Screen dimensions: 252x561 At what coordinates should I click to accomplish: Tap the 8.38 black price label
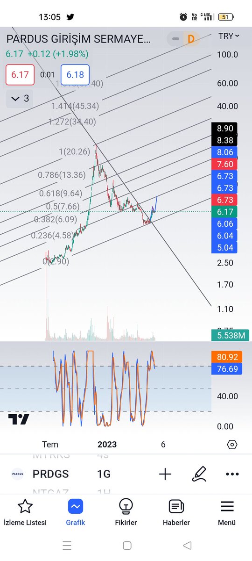click(x=224, y=140)
